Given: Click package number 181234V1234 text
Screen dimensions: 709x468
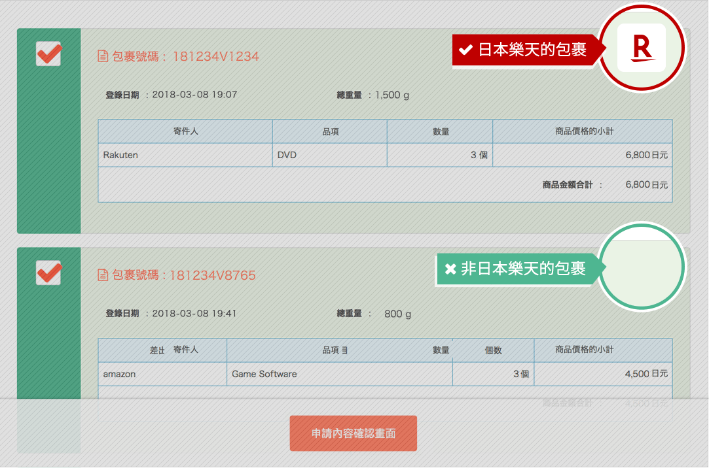Looking at the screenshot, I should [215, 56].
